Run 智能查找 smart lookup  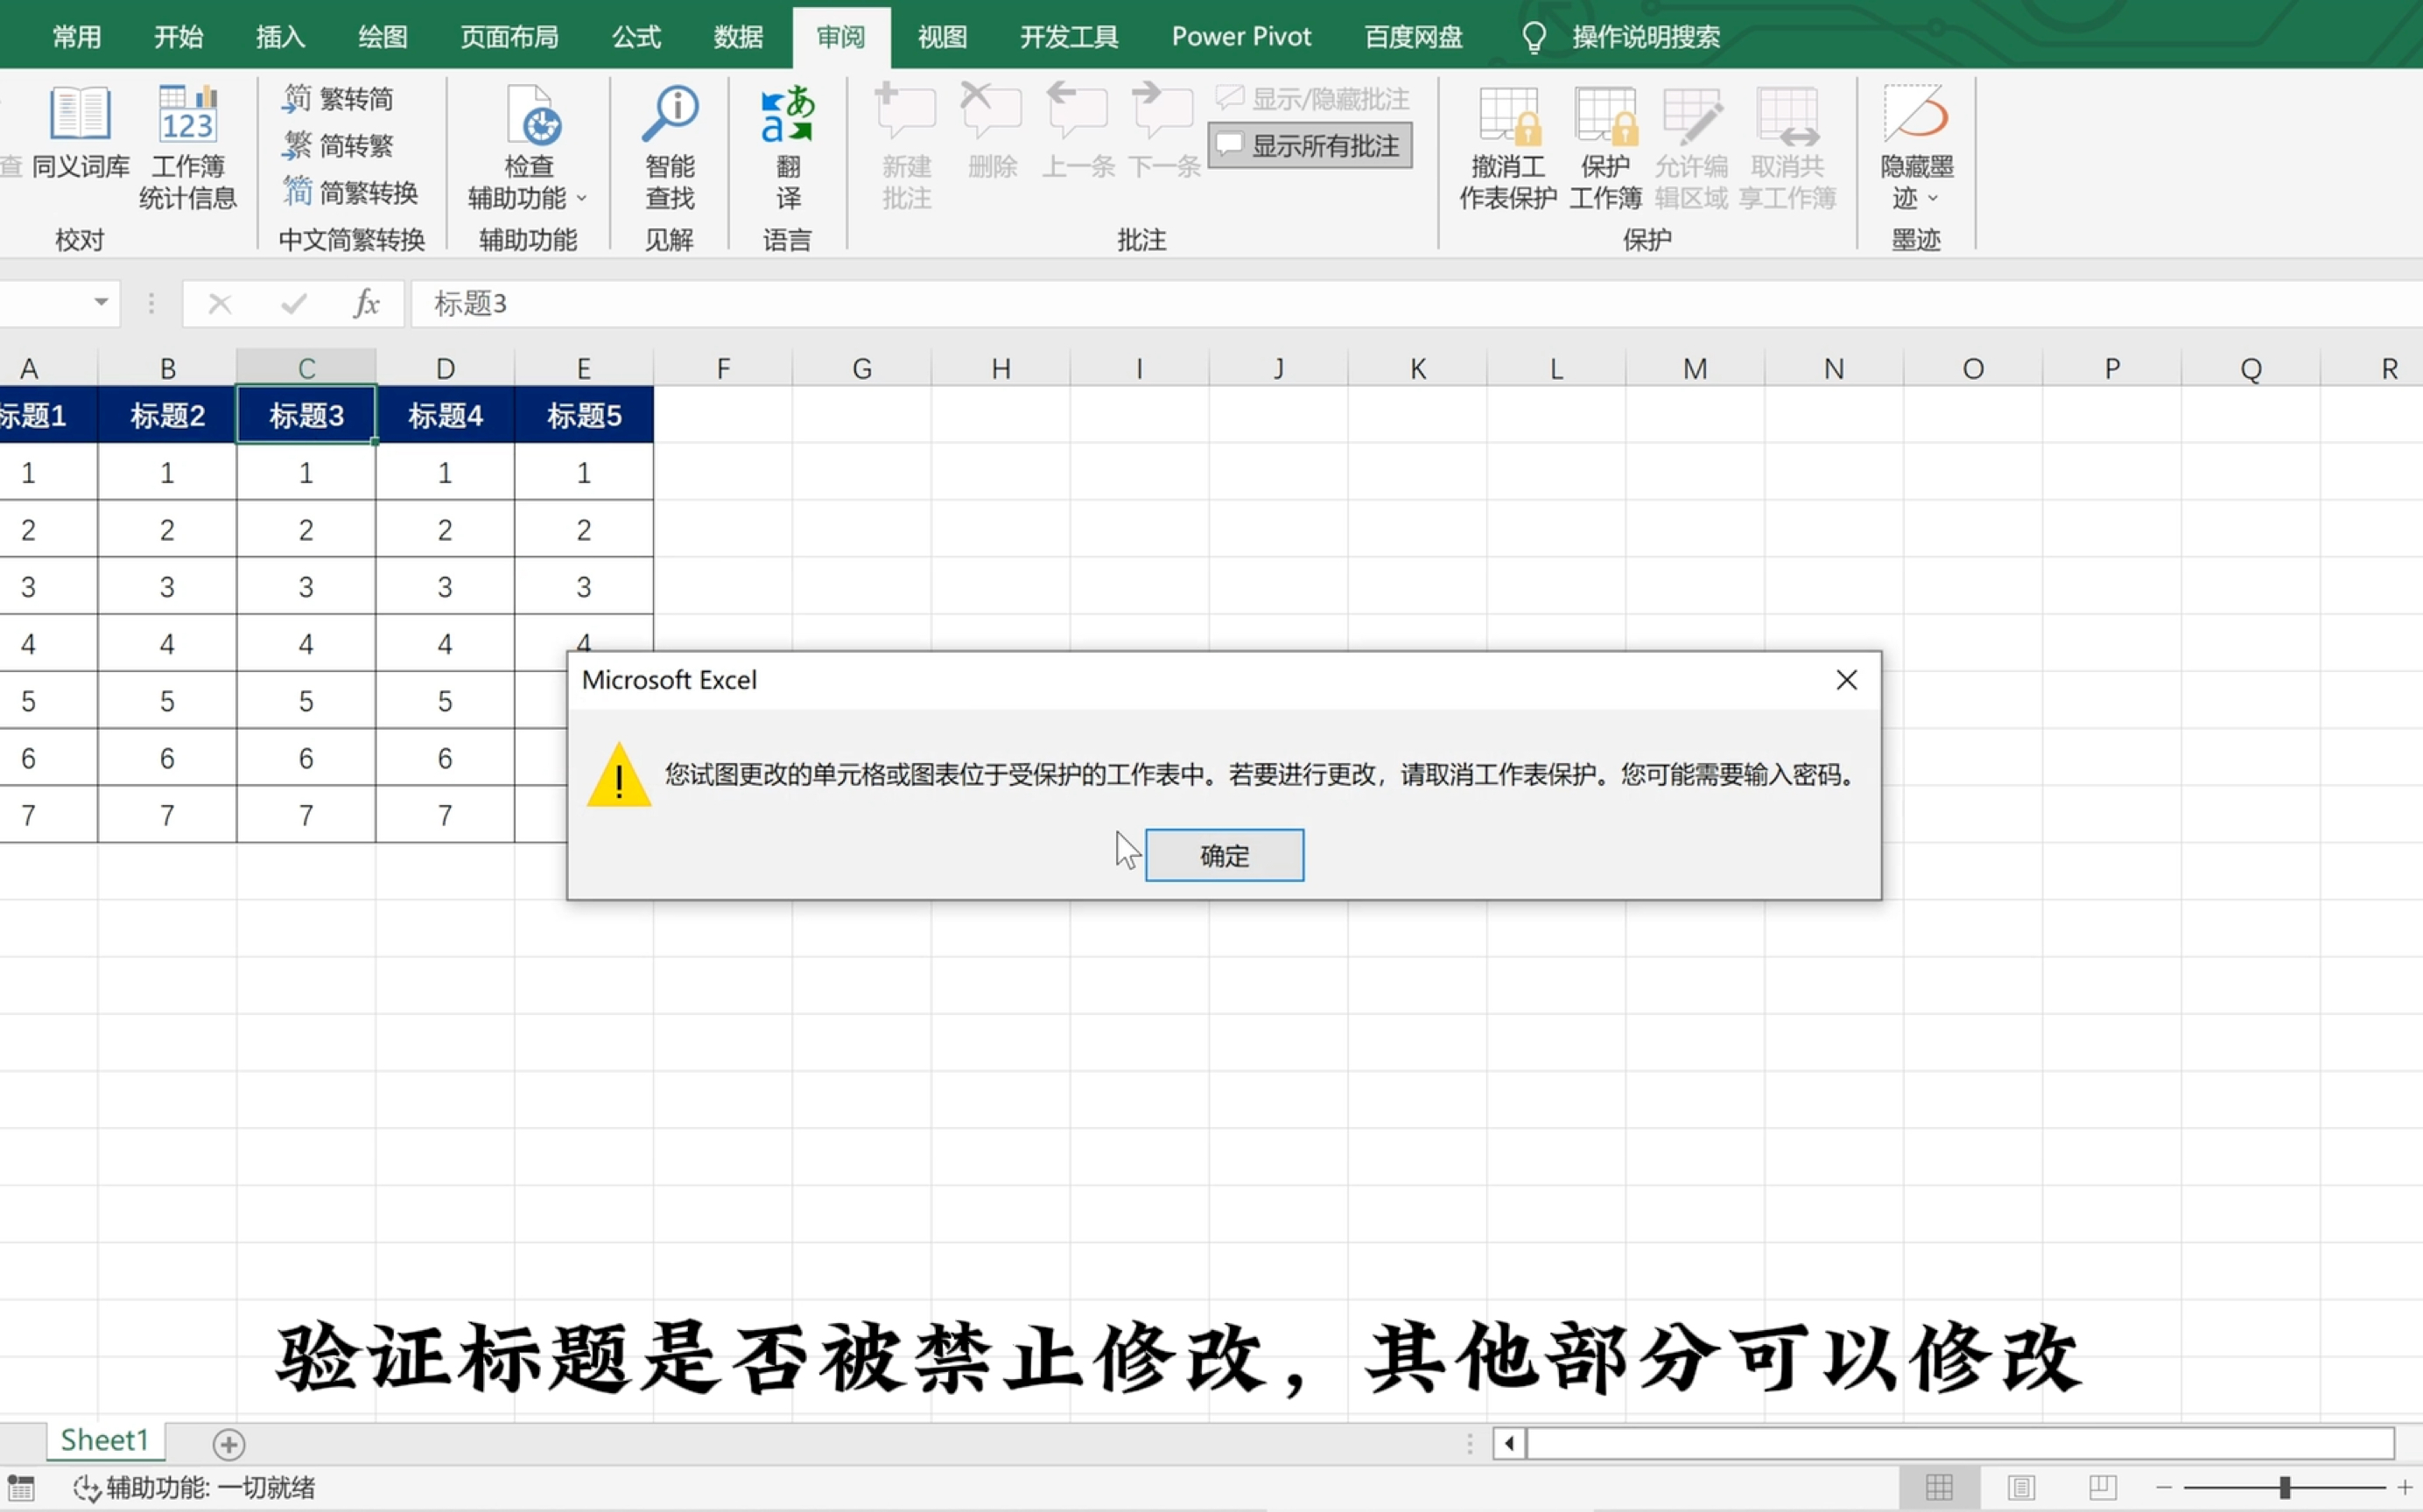[670, 145]
